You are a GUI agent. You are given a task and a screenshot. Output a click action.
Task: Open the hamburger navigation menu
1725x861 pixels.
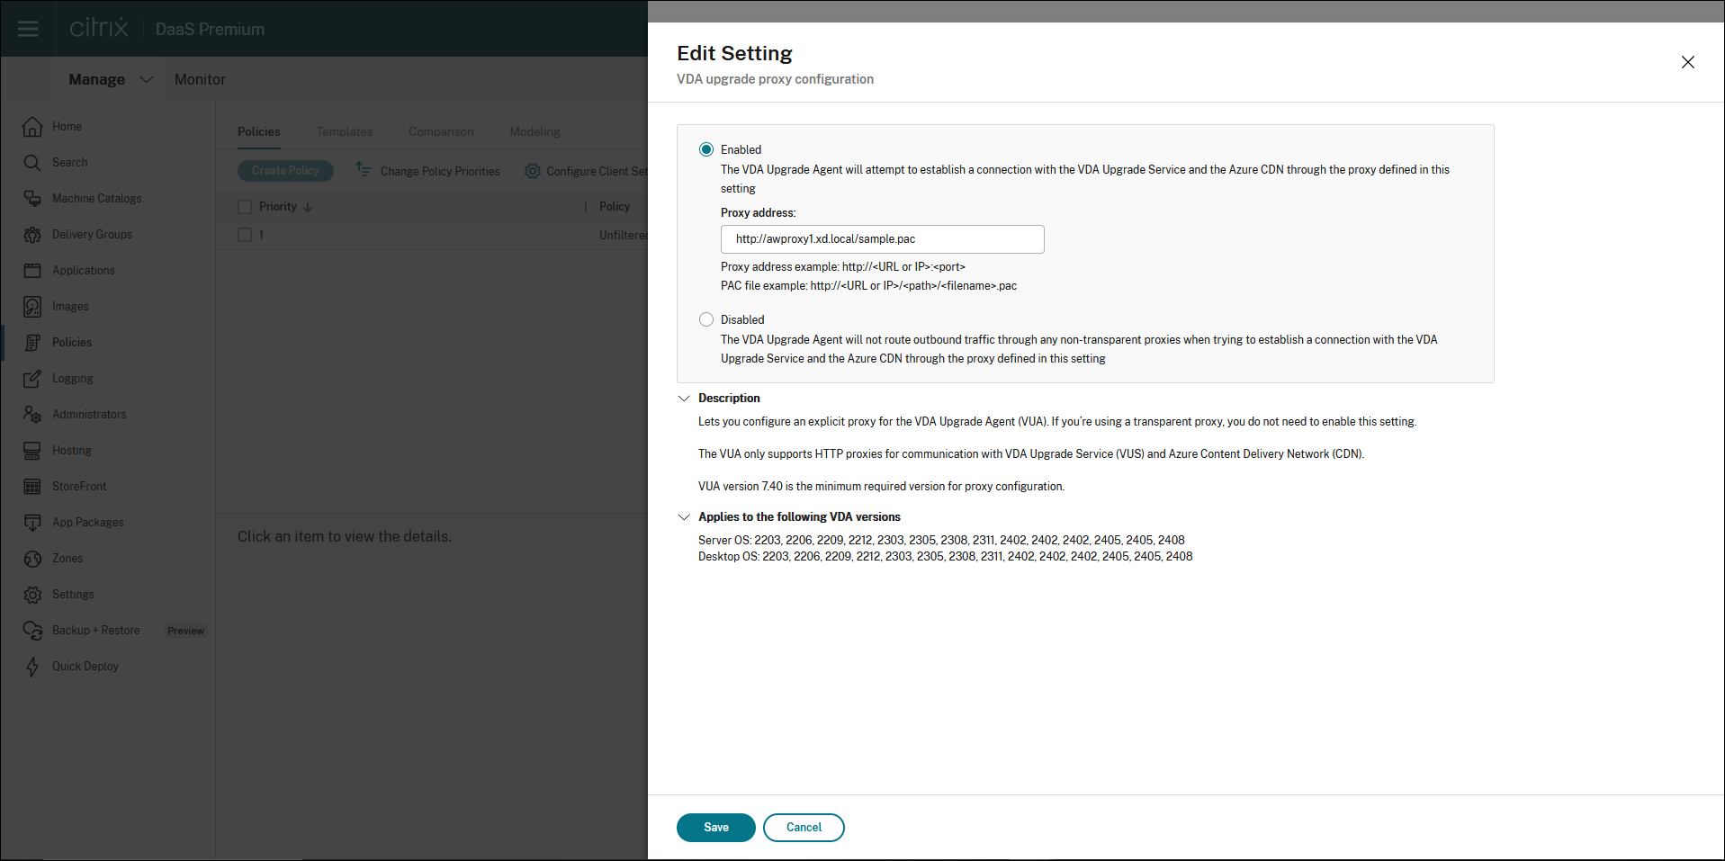point(28,29)
